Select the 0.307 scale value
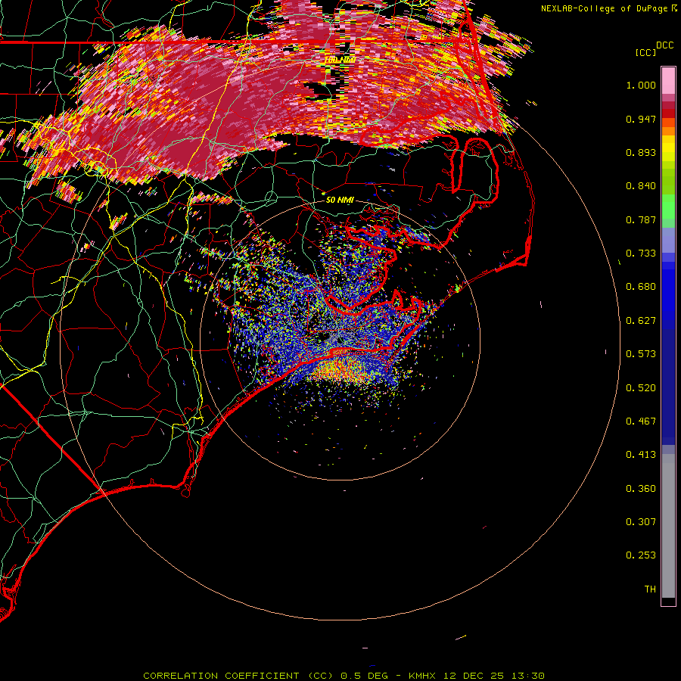Screen dimensions: 681x681 tap(641, 522)
